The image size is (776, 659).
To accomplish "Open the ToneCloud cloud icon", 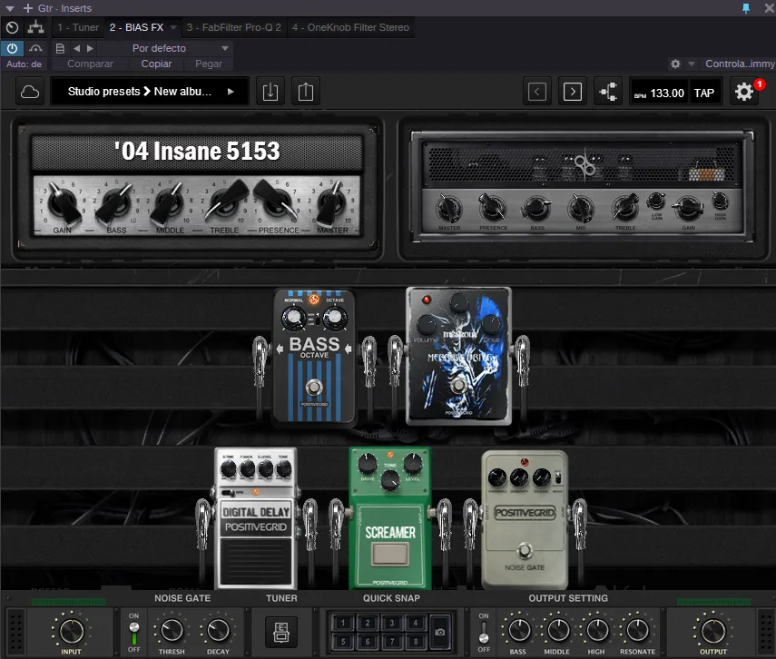I will click(x=30, y=92).
